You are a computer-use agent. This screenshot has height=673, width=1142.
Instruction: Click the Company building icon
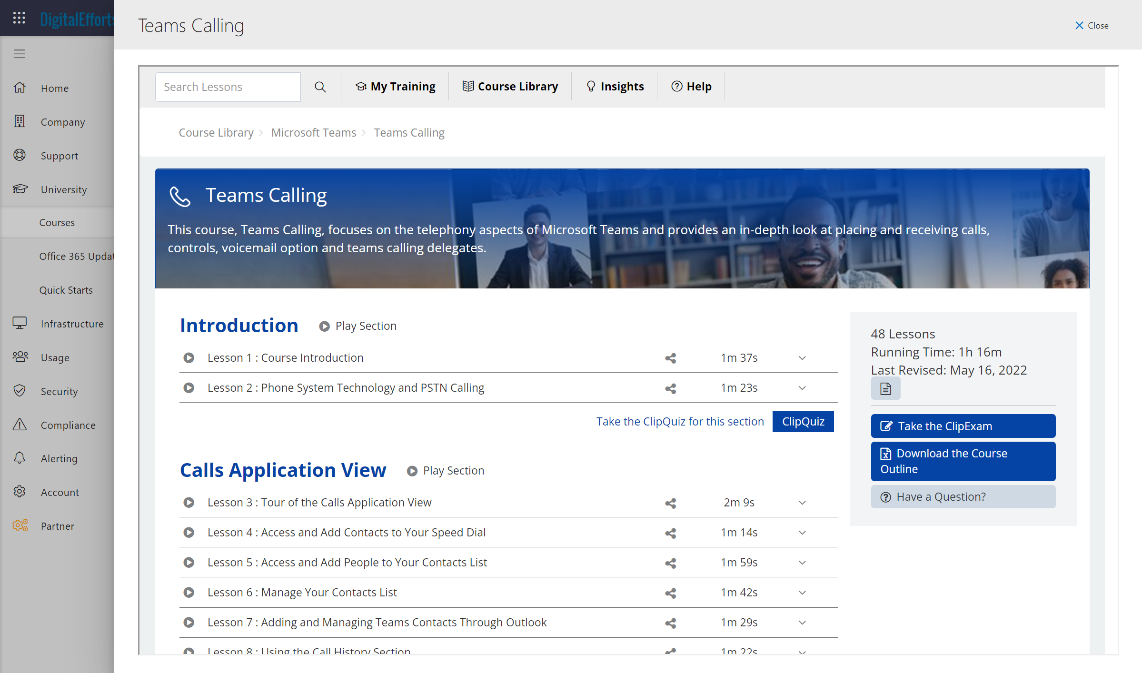point(20,121)
